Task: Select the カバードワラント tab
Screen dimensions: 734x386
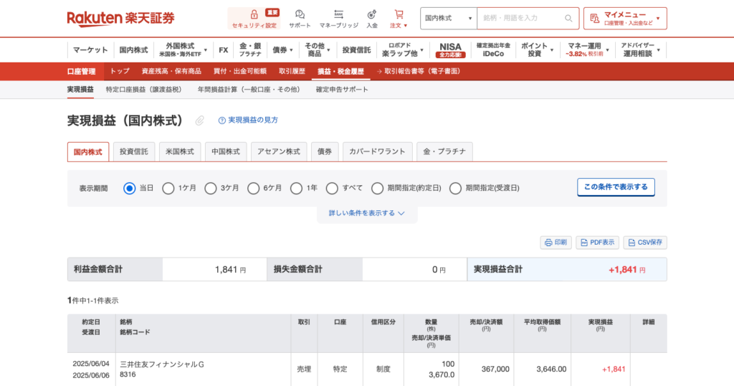Action: click(x=377, y=152)
